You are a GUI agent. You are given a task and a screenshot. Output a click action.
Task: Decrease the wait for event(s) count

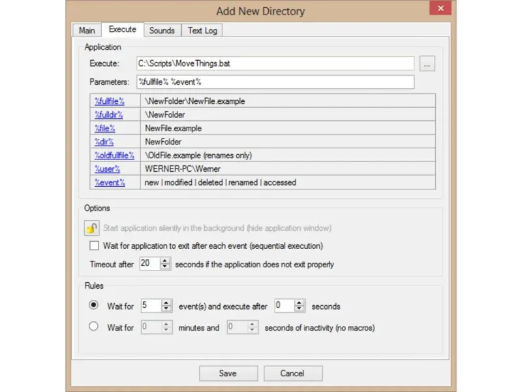(x=166, y=308)
